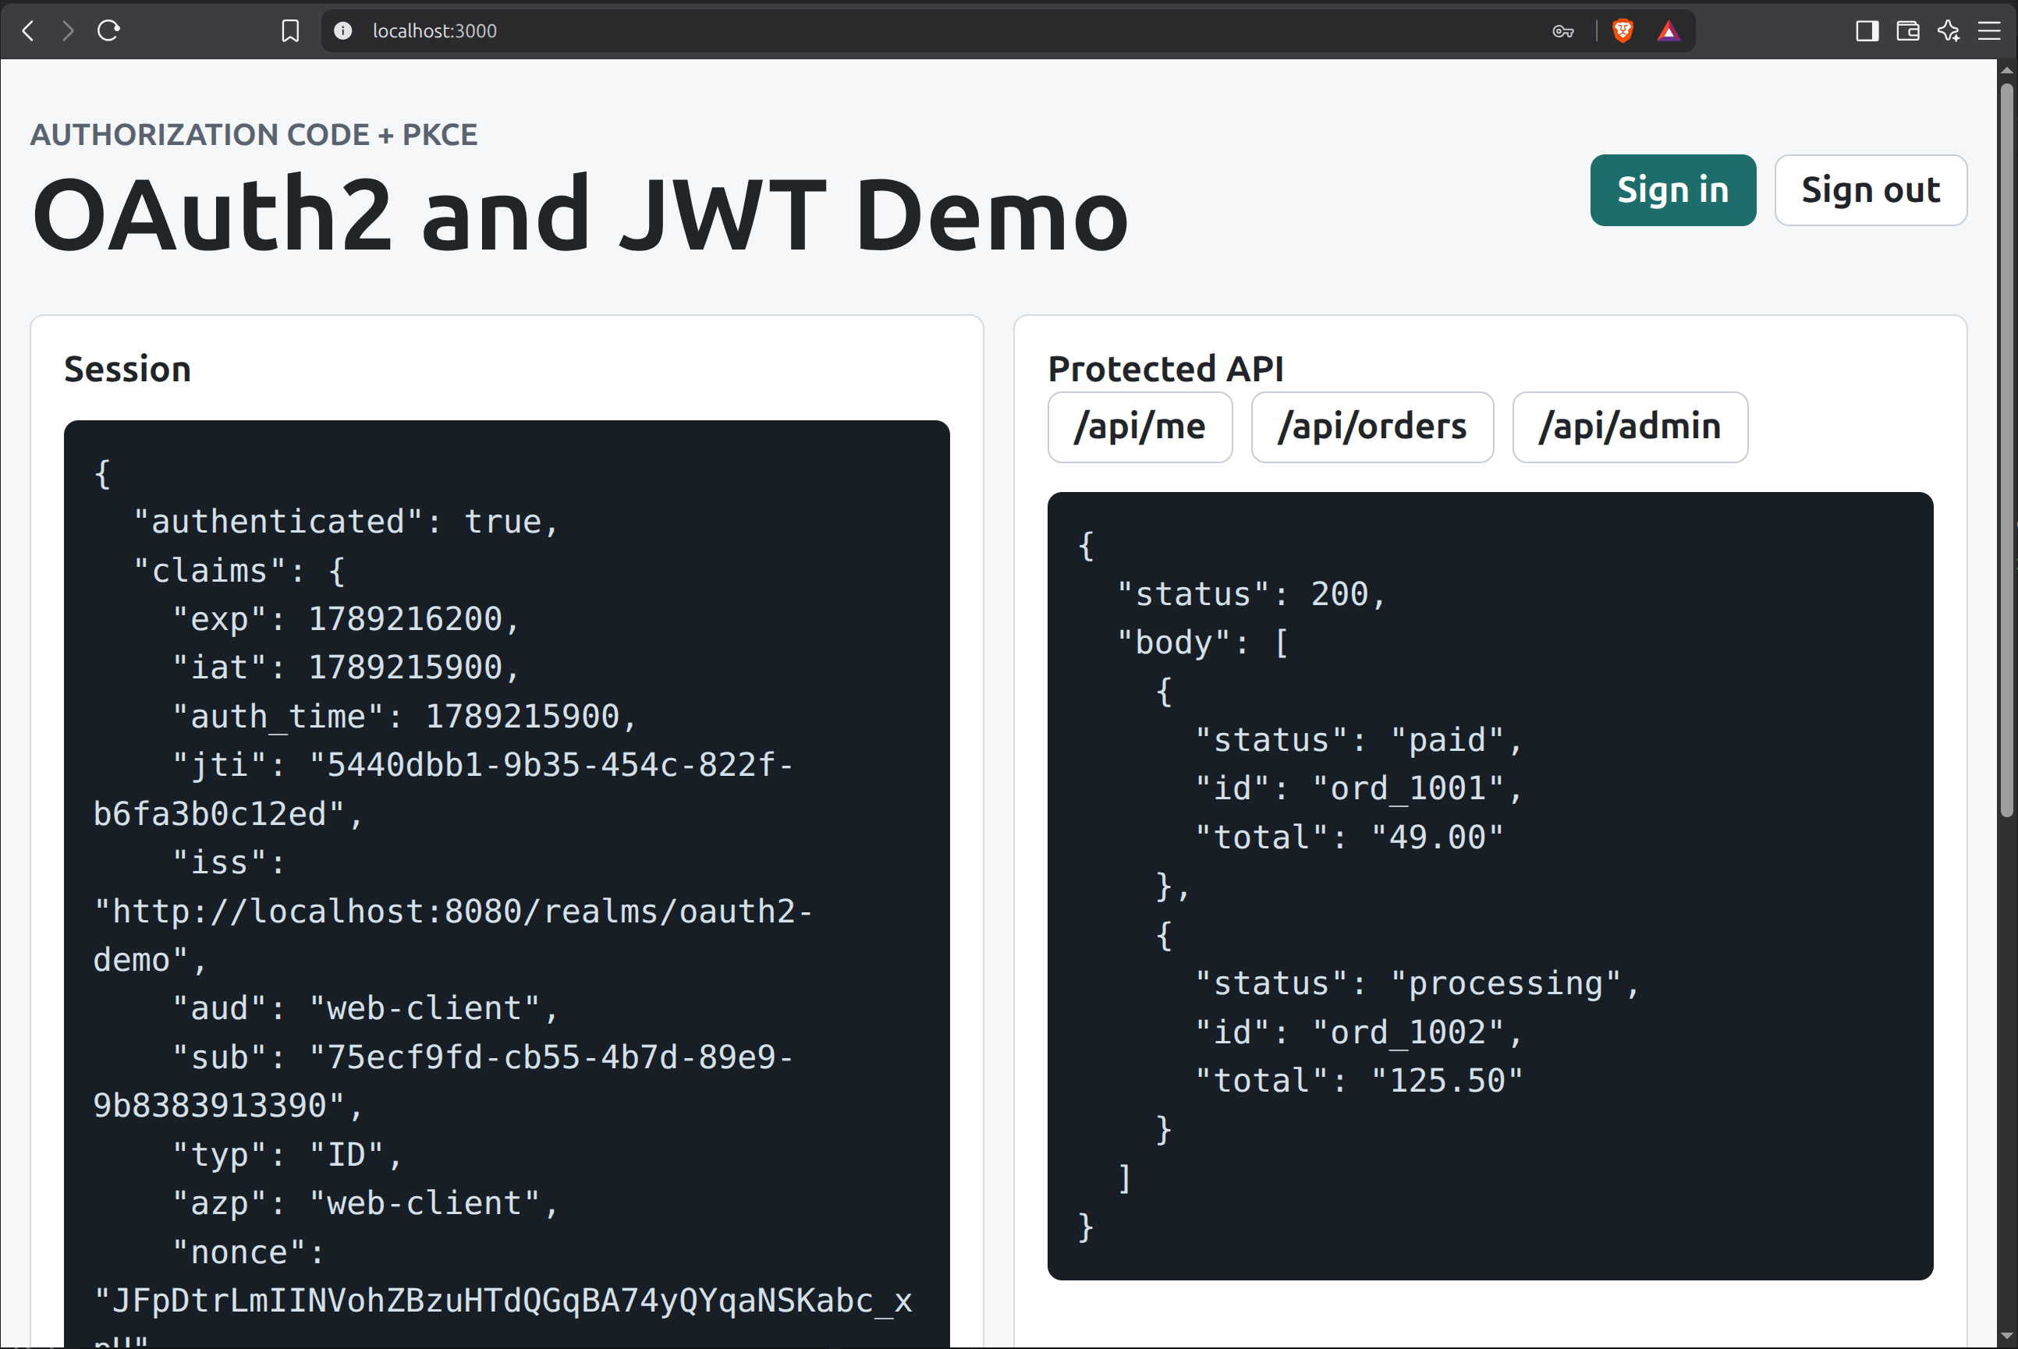Click the Session panel heading
2018x1349 pixels.
point(127,369)
